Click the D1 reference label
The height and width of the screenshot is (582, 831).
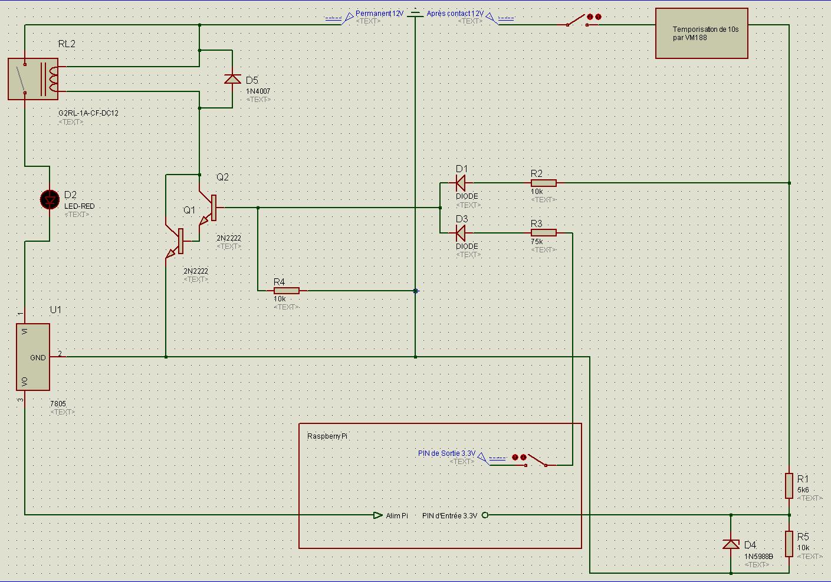pyautogui.click(x=462, y=169)
